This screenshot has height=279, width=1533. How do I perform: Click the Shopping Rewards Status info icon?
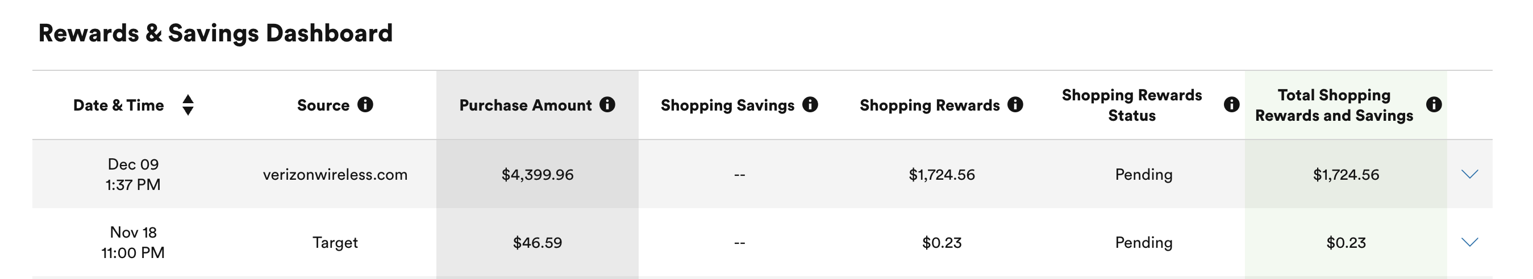click(x=1231, y=105)
